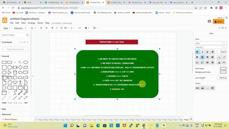Open the Extras menu
229x129 pixels.
(x=40, y=23)
